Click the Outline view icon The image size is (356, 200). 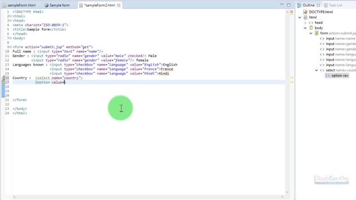point(299,5)
